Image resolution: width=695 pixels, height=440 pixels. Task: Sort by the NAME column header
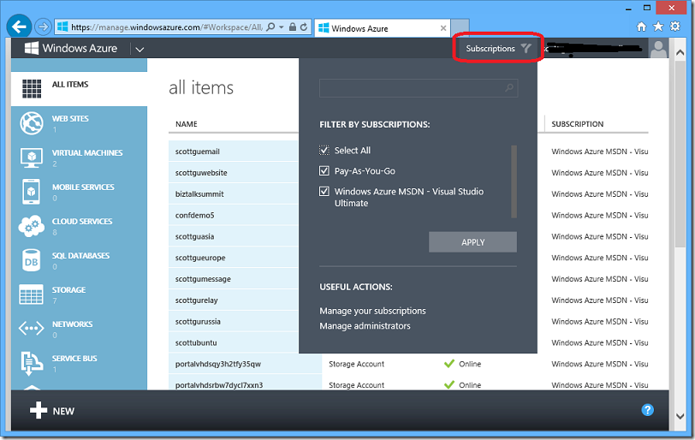coord(187,124)
